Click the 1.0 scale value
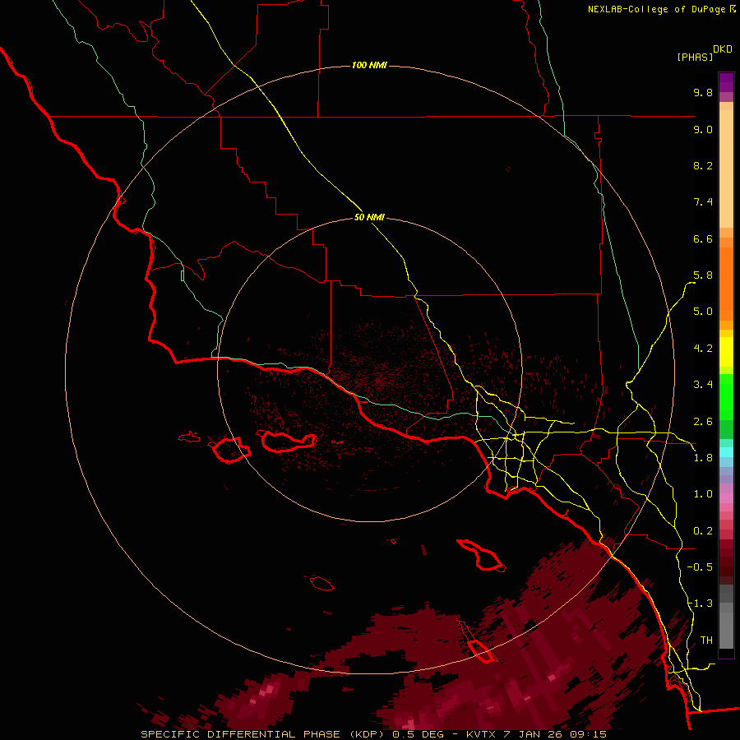 (703, 494)
